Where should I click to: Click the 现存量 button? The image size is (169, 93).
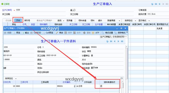70,20
